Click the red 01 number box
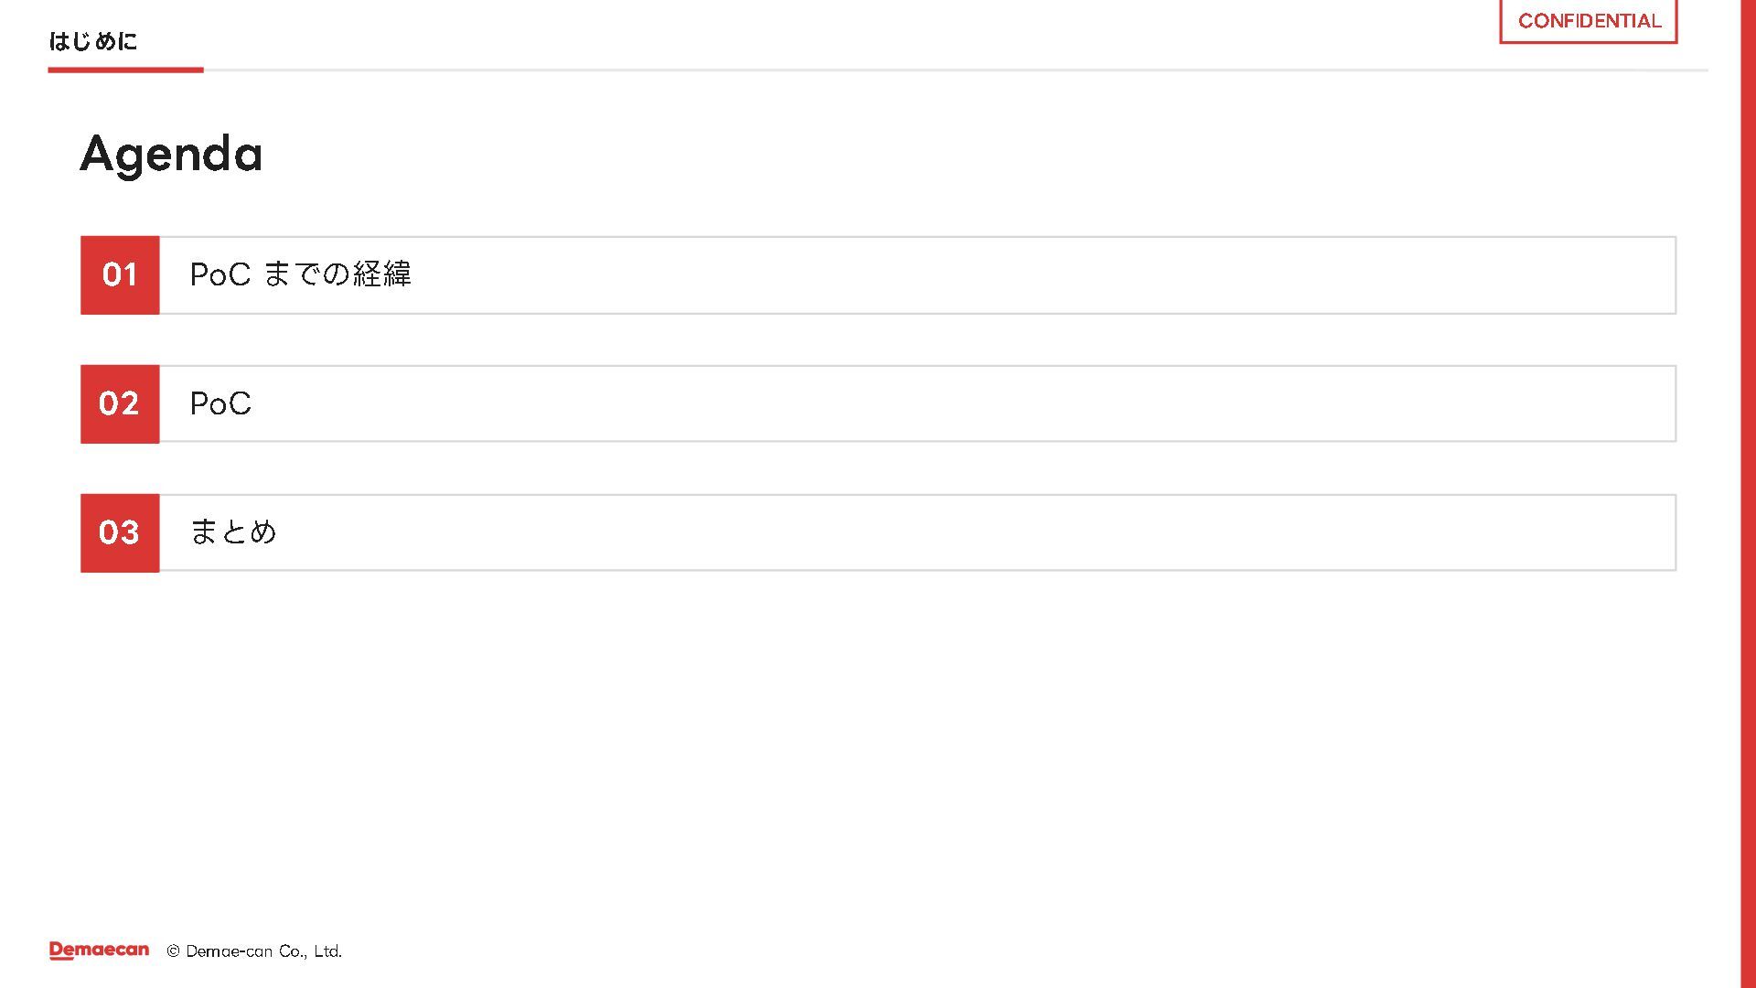1756x988 pixels. click(x=120, y=275)
